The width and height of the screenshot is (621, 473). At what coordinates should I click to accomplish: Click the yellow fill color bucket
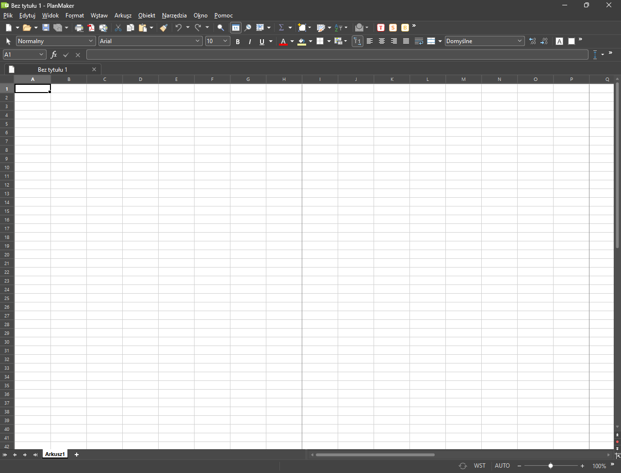click(x=302, y=41)
